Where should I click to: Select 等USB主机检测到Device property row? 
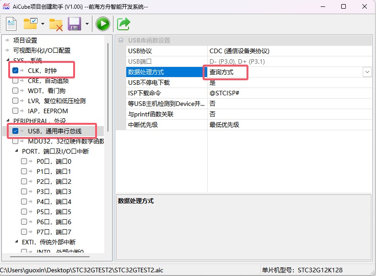[249, 104]
